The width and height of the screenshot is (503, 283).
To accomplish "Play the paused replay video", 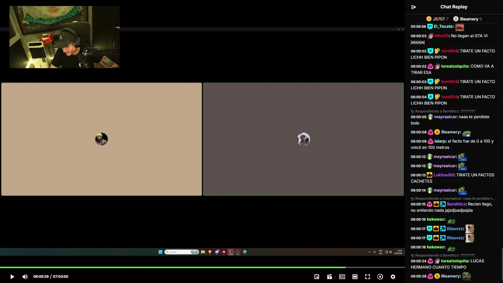I will (12, 277).
